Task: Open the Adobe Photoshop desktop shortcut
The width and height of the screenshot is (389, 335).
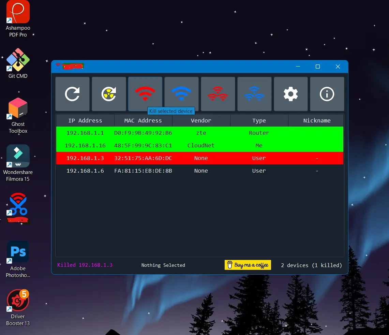Action: [x=18, y=260]
